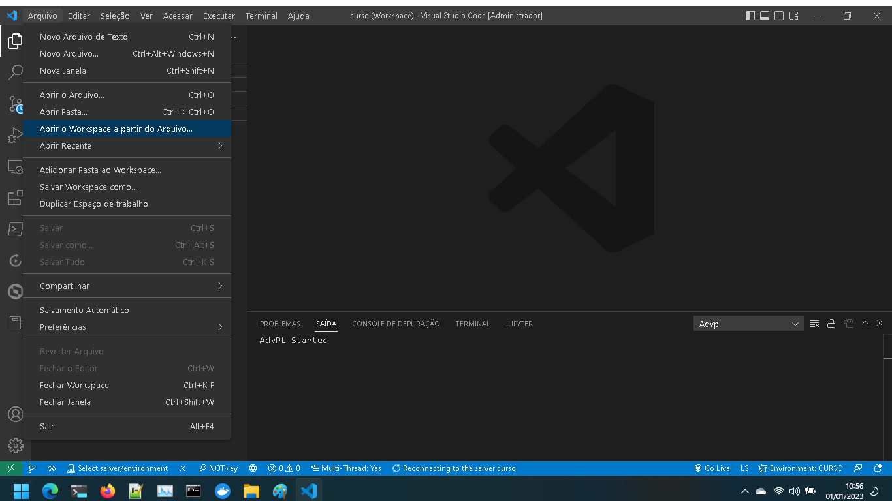Toggle the lock scrolling icon in Output panel
This screenshot has height=501, width=892.
point(831,323)
